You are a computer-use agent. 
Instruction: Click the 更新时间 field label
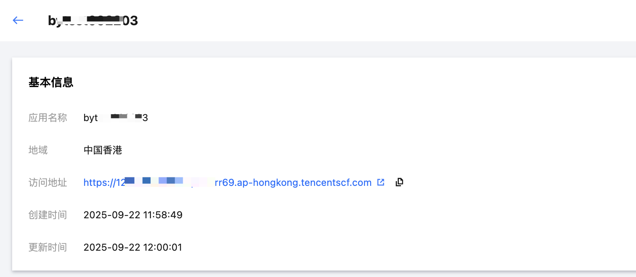48,247
